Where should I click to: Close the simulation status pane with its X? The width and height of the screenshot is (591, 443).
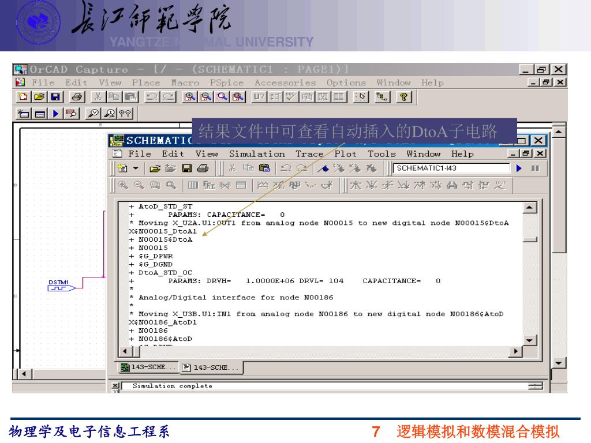[x=115, y=385]
